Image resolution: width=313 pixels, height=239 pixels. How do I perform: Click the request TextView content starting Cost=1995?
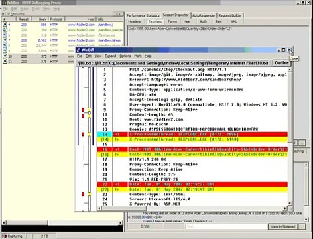pyautogui.click(x=180, y=29)
